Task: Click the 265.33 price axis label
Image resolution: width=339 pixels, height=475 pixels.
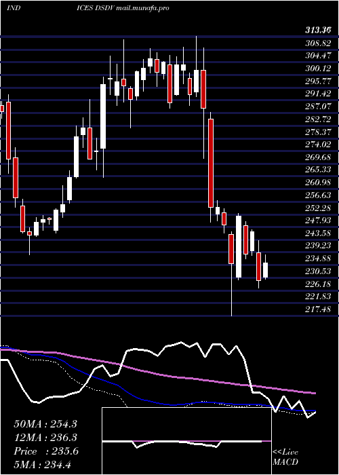Action: (318, 170)
